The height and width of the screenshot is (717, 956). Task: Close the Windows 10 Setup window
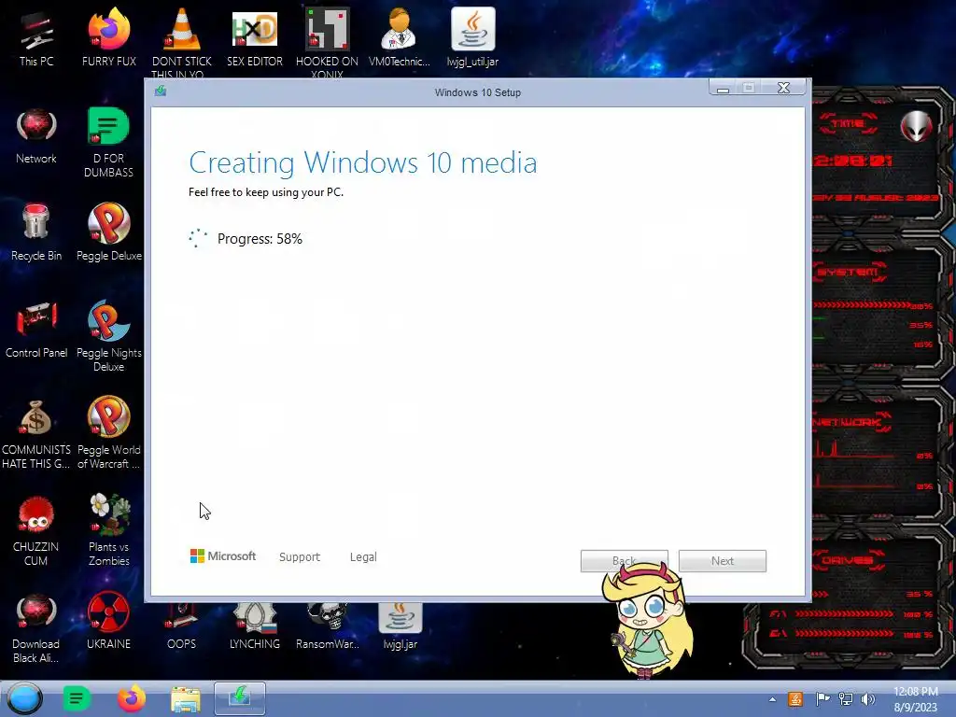tap(783, 88)
